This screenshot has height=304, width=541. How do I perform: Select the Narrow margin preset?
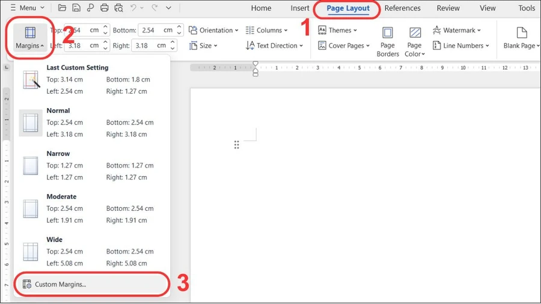(92, 165)
